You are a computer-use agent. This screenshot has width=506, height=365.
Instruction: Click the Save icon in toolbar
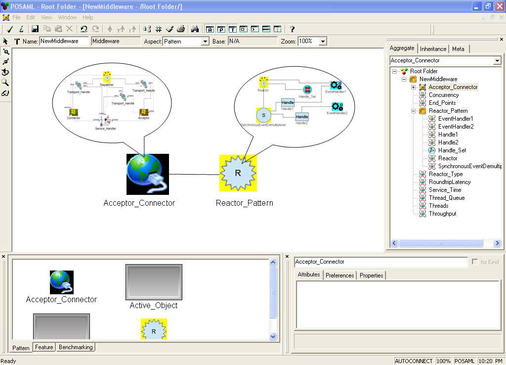(35, 29)
